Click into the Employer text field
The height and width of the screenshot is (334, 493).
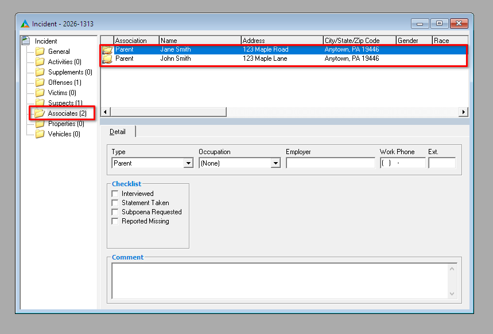coord(331,163)
